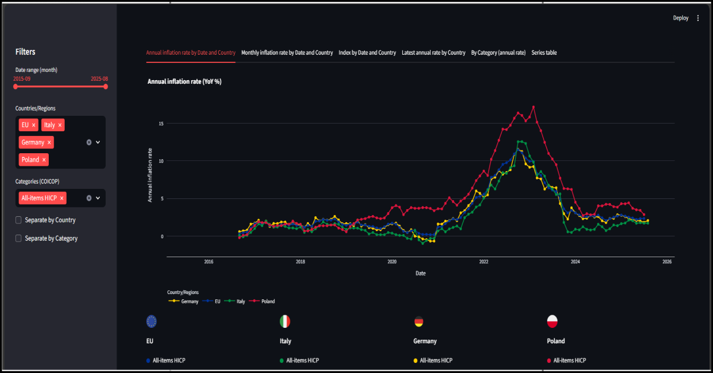Click the Deploy button
The width and height of the screenshot is (713, 373).
(x=681, y=18)
